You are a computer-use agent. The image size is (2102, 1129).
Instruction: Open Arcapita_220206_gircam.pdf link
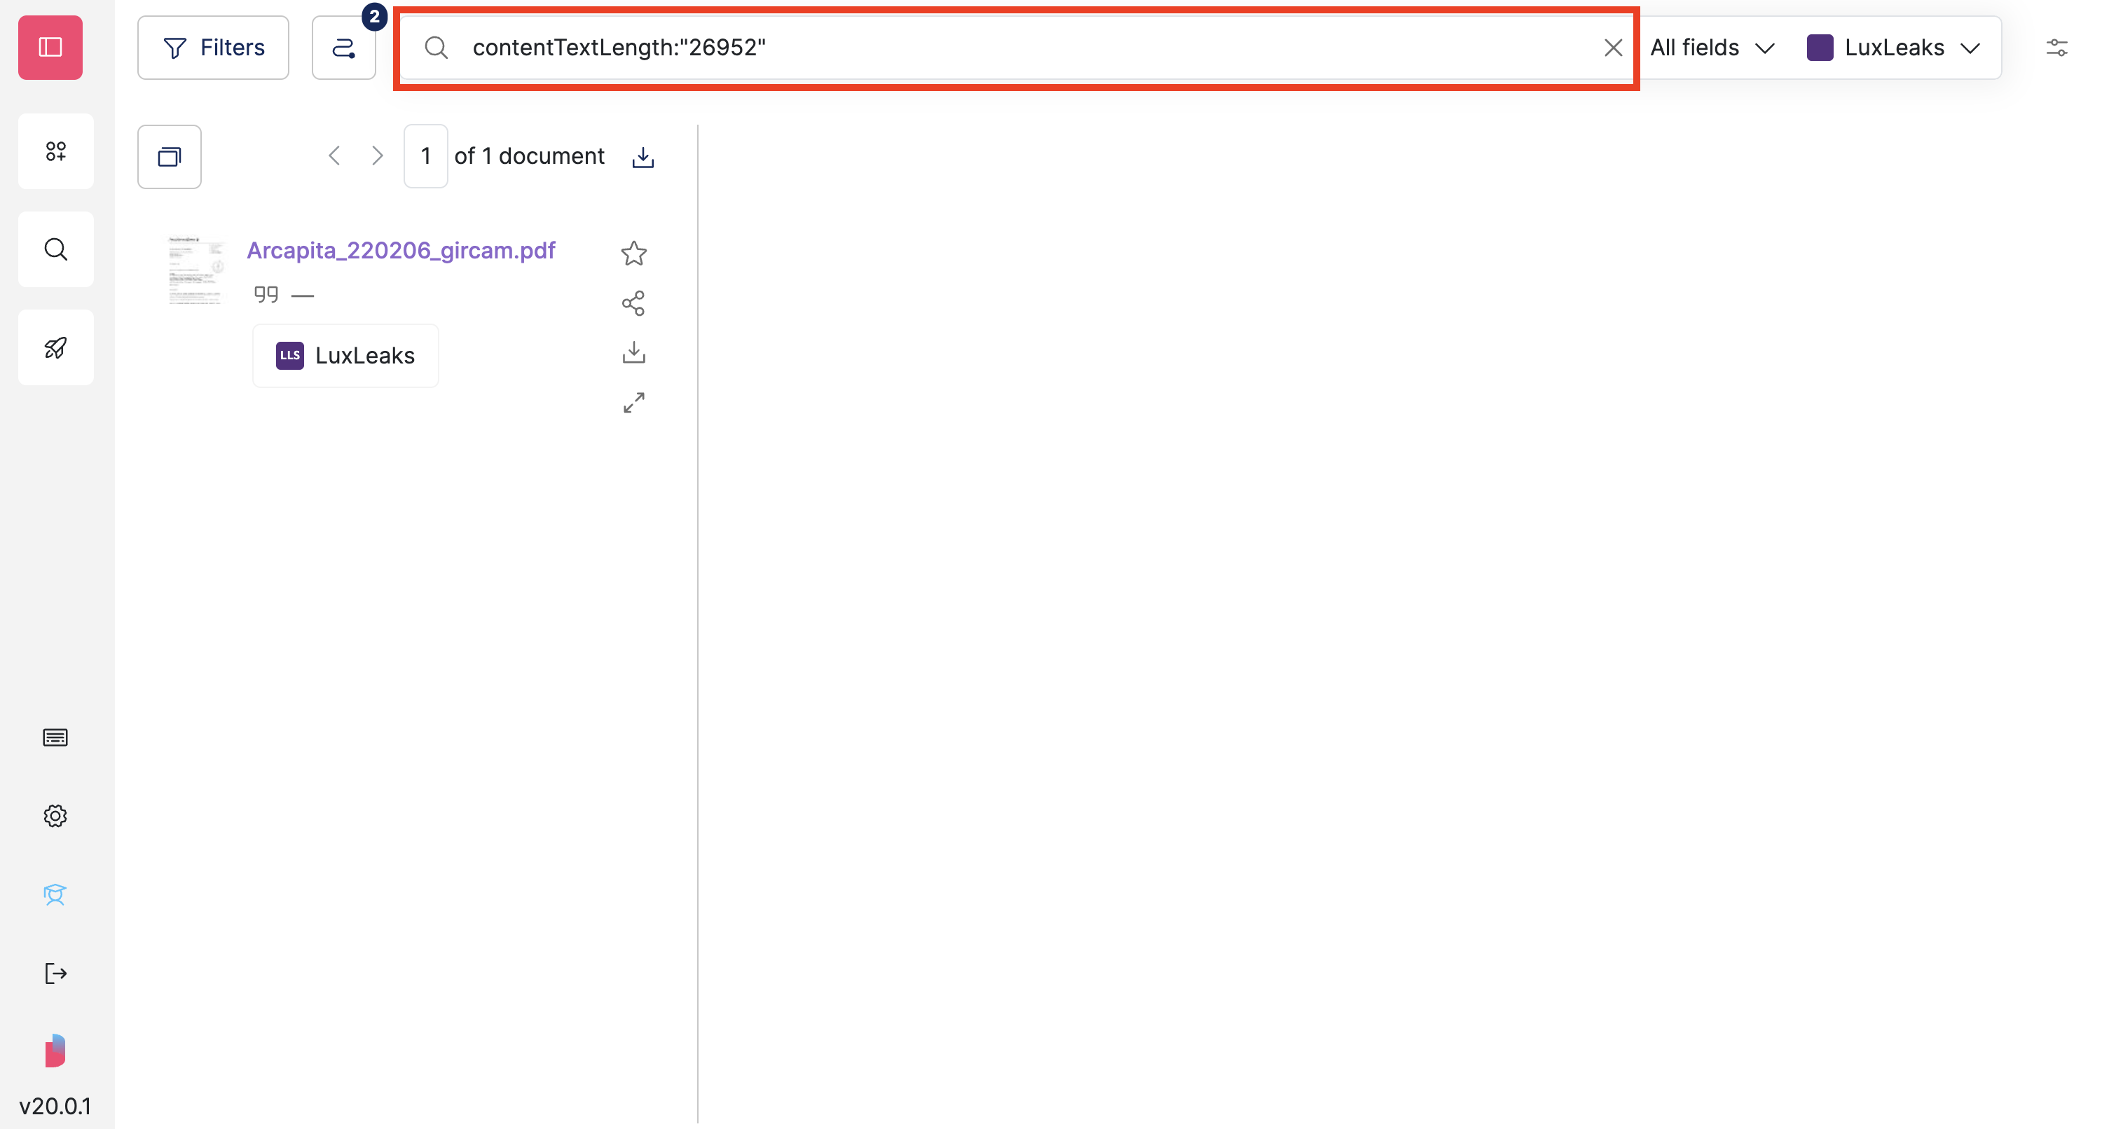401,251
